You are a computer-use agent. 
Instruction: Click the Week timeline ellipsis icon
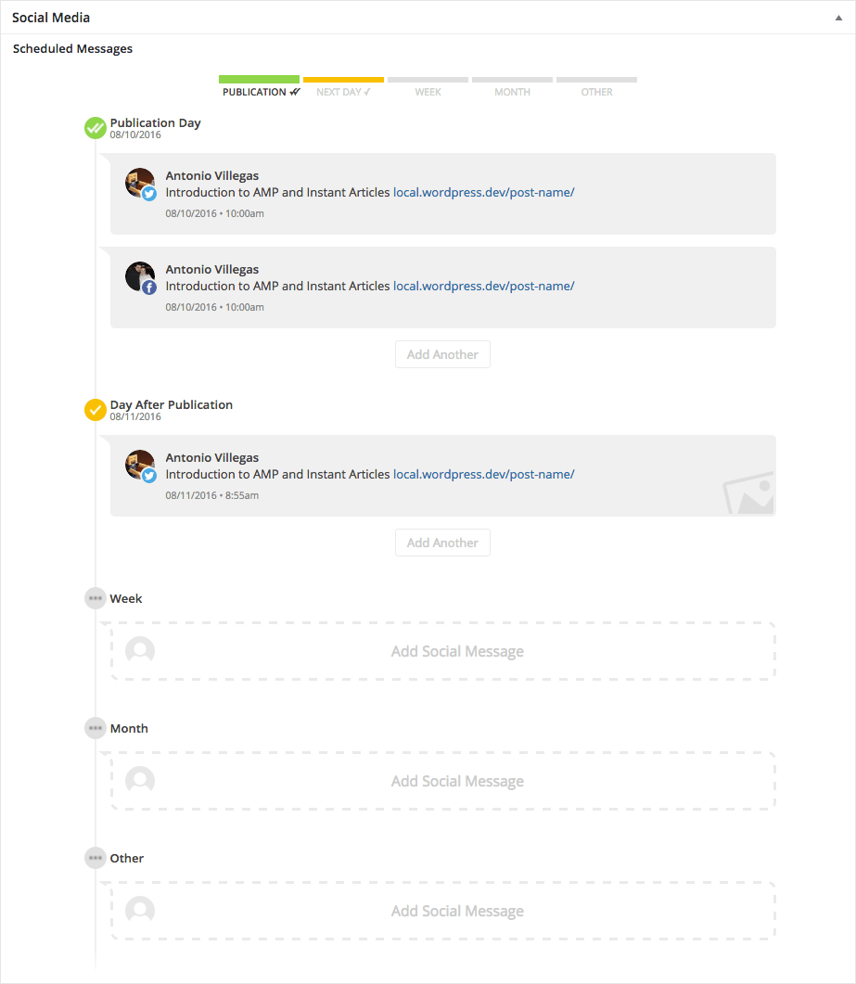[x=95, y=598]
